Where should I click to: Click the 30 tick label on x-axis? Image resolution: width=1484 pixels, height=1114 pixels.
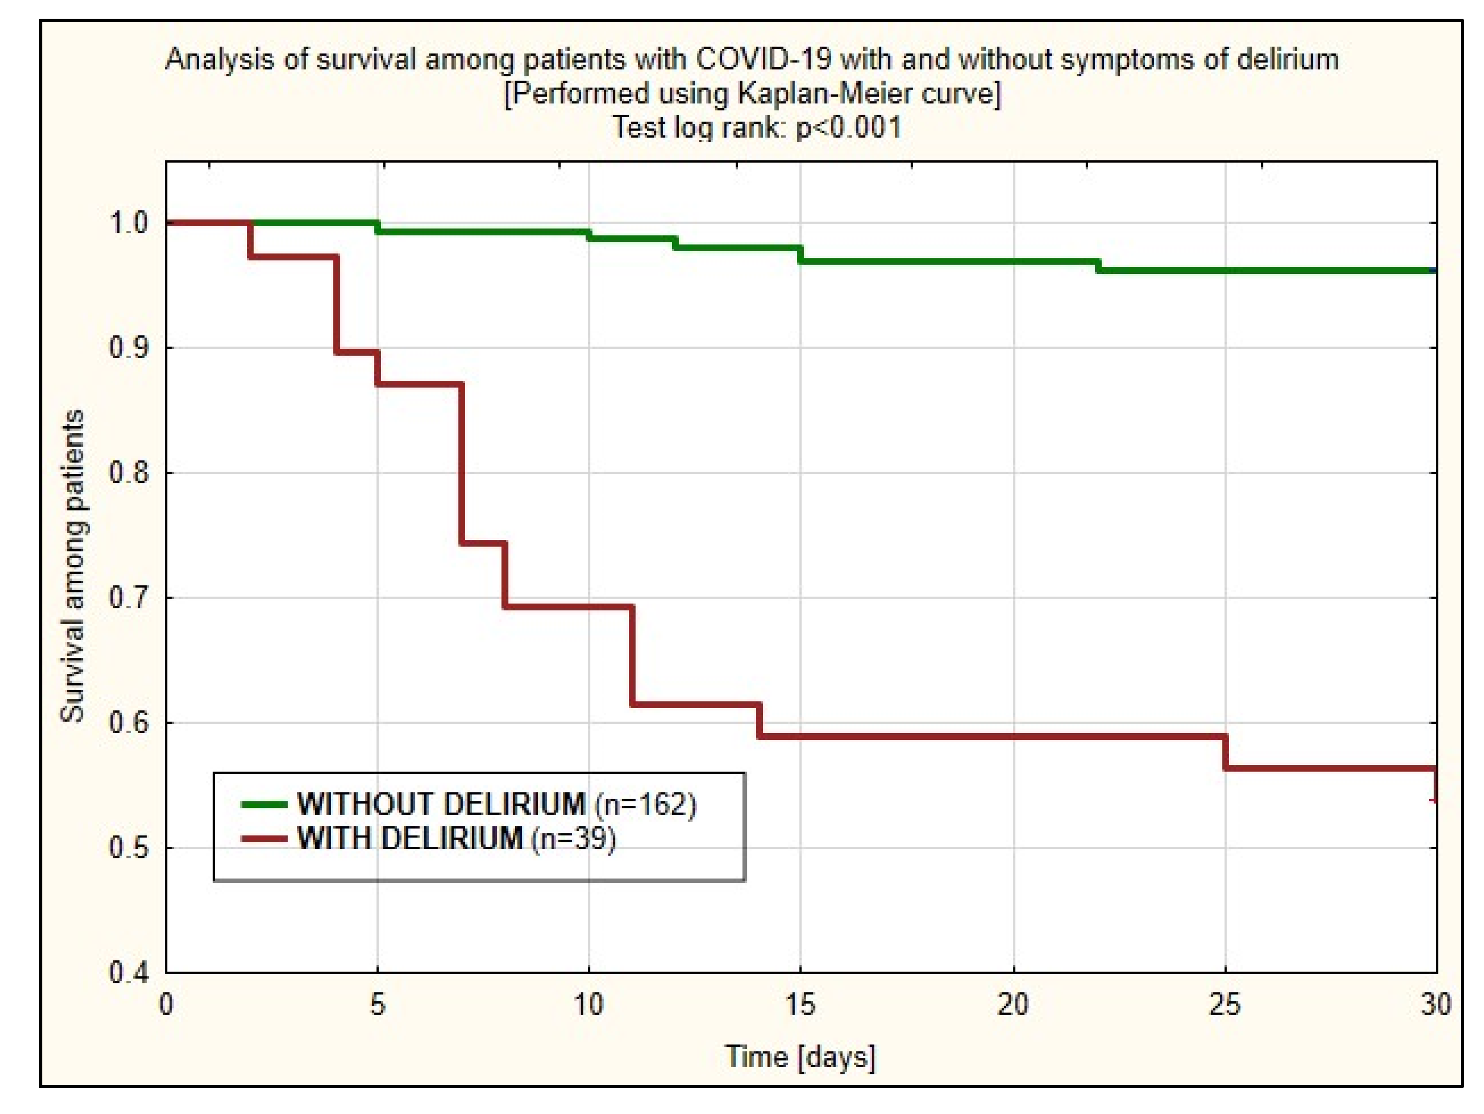(x=1436, y=1005)
